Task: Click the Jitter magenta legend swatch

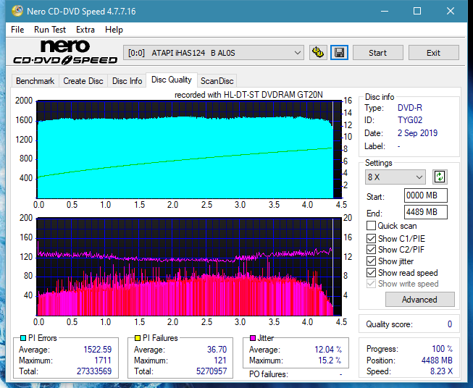Action: pos(253,338)
